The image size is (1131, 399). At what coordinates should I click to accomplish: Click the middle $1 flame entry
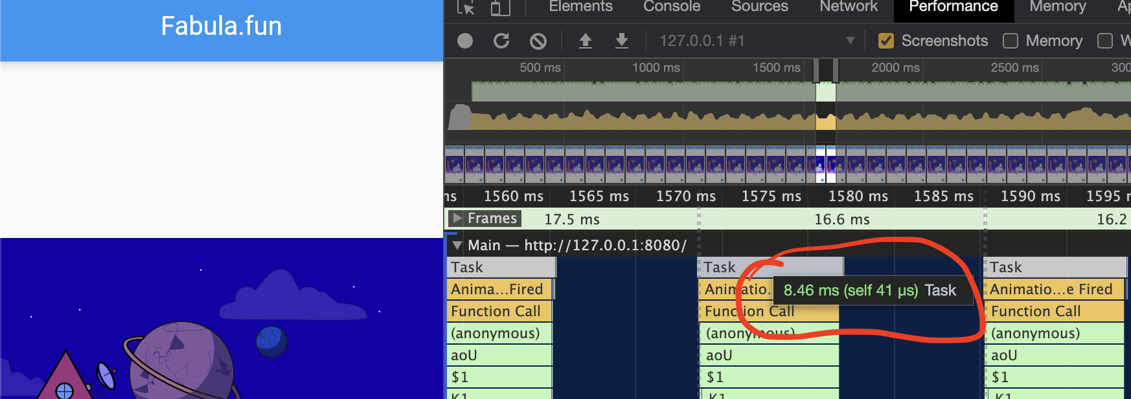(x=770, y=377)
